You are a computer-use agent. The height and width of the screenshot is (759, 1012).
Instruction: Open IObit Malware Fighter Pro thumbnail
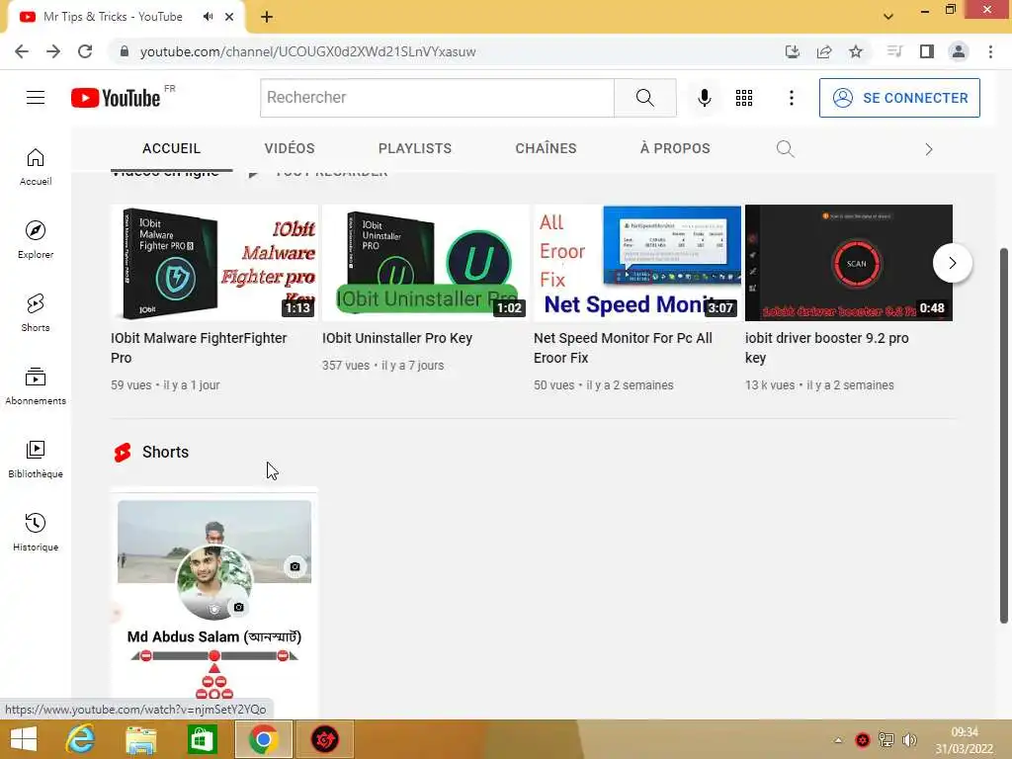214,263
